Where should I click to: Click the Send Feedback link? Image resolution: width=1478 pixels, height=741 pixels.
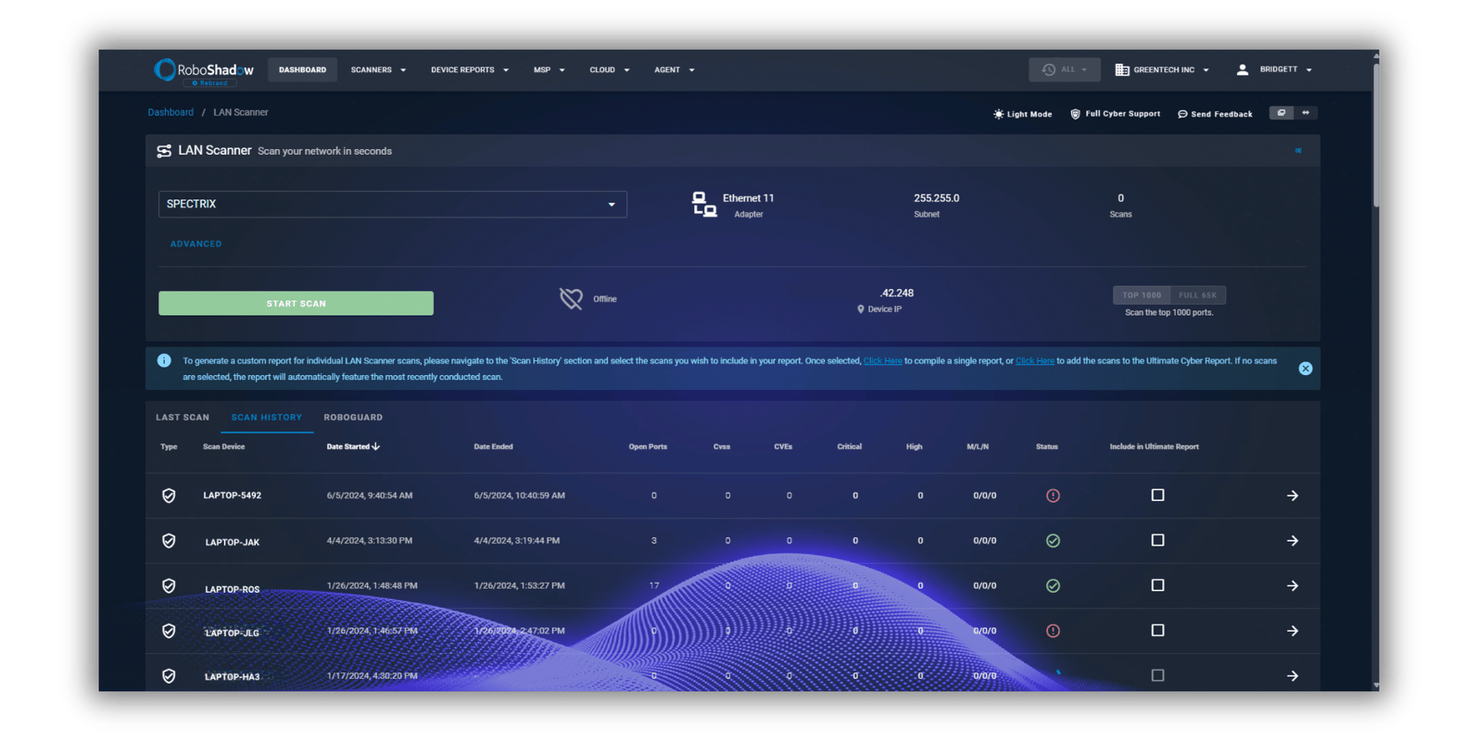coord(1215,114)
